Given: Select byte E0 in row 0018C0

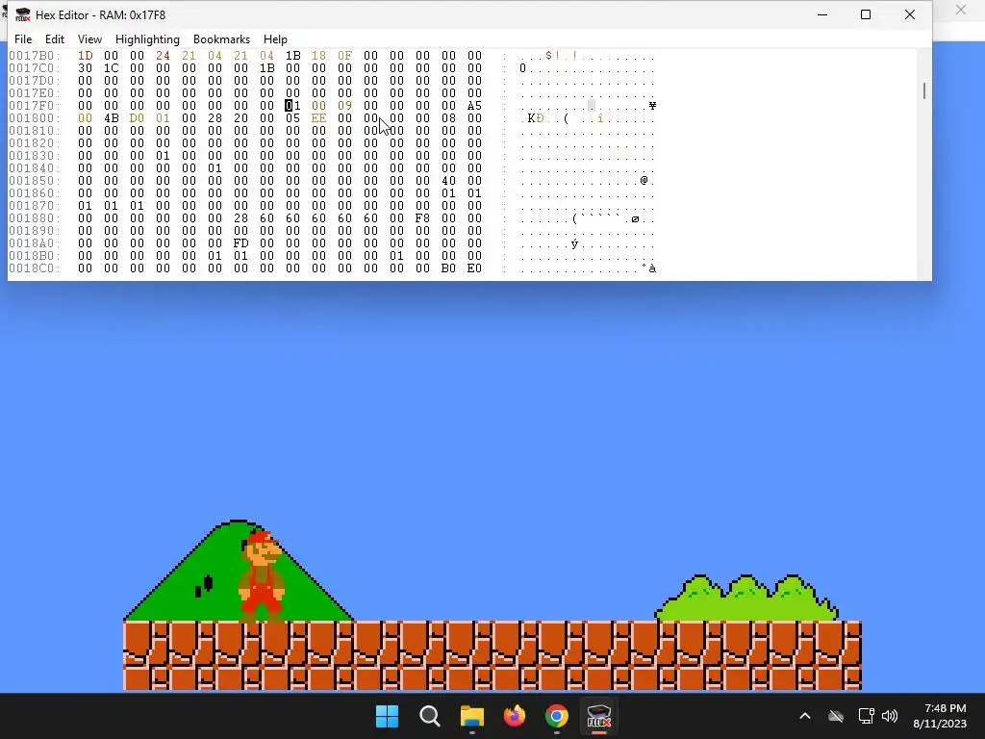Looking at the screenshot, I should (474, 268).
